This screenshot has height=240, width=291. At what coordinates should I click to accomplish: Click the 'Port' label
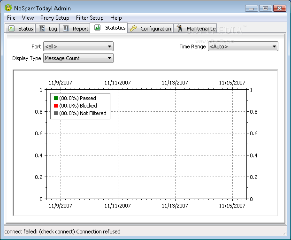coord(36,46)
